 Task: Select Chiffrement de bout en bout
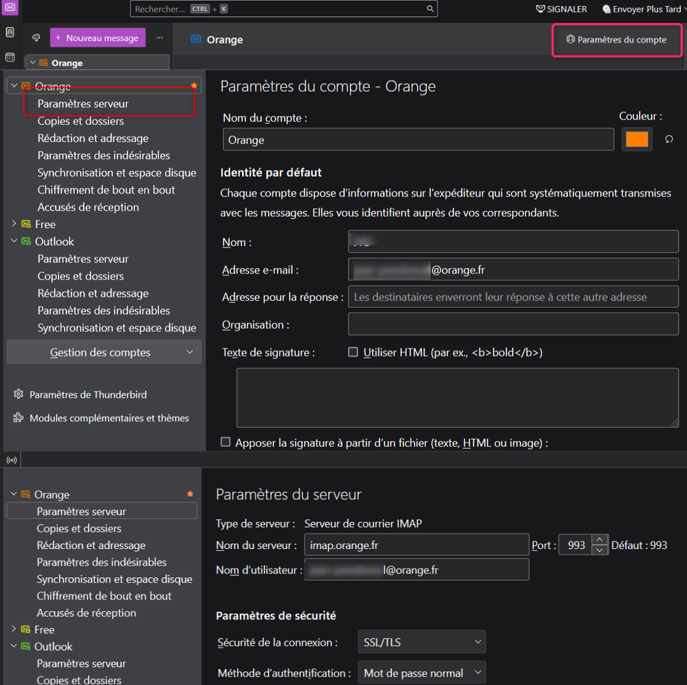pyautogui.click(x=106, y=190)
